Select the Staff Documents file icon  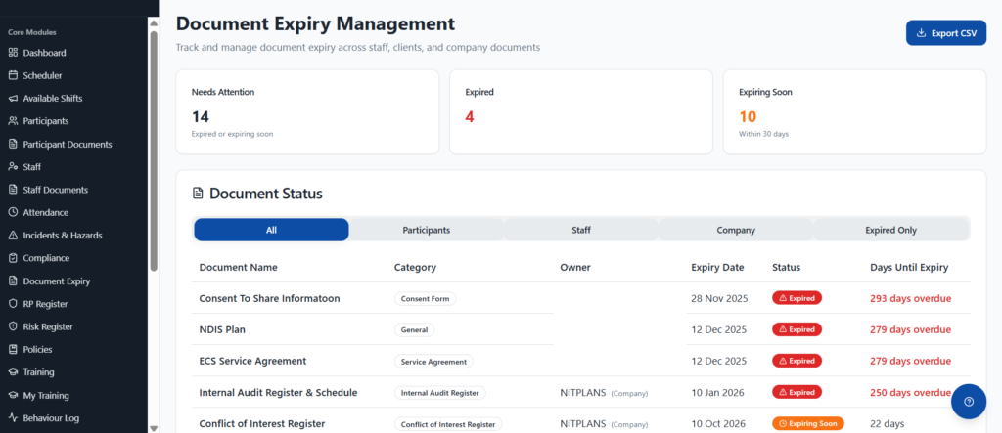[x=13, y=190]
